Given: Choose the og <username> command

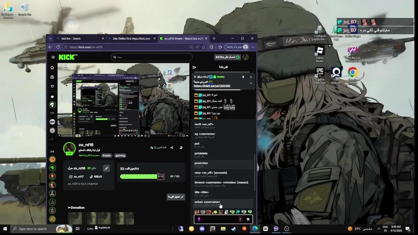Looking at the screenshot, I should (224, 135).
